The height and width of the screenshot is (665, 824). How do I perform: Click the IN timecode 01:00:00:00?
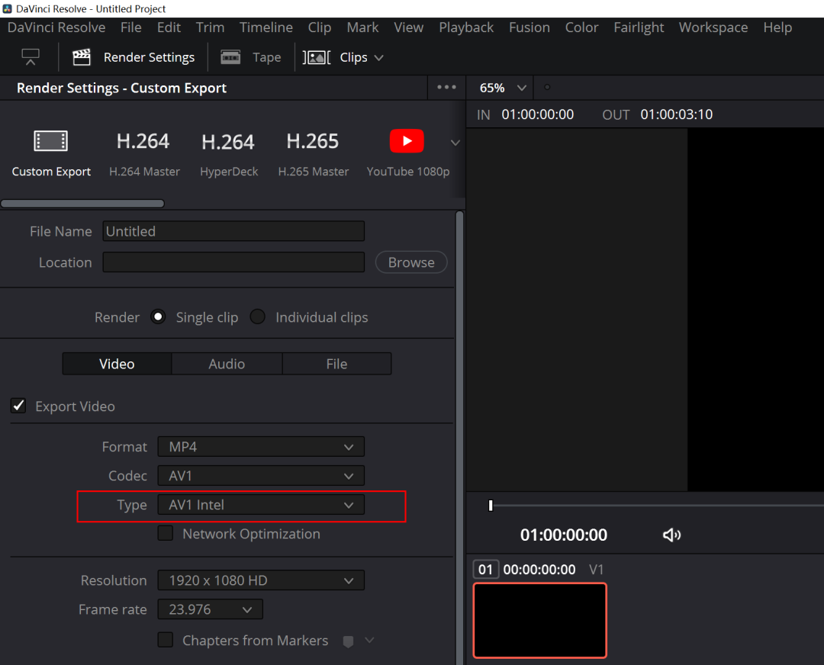538,114
